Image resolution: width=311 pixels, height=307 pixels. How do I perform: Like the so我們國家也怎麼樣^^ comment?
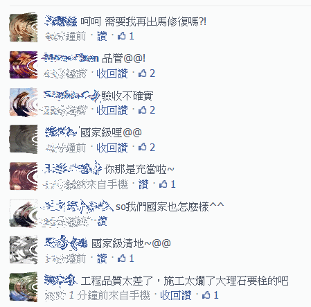pos(103,221)
